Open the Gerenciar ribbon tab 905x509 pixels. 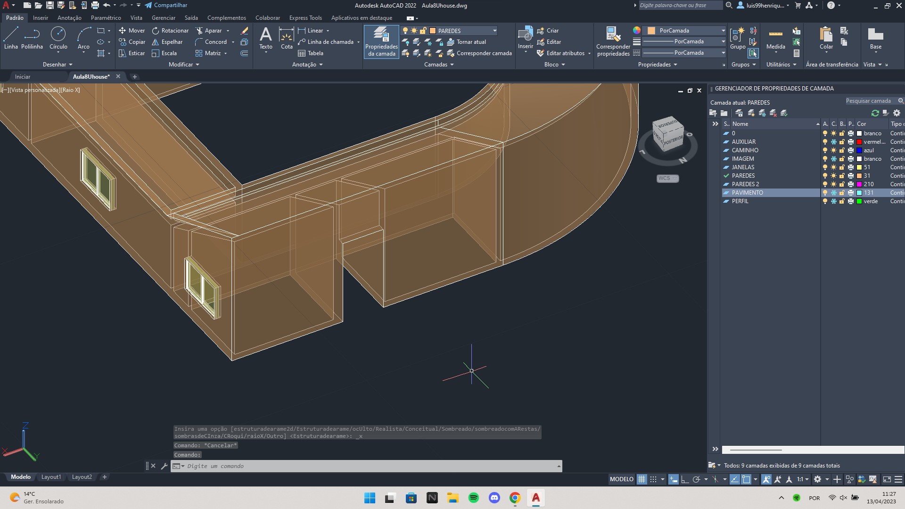tap(164, 18)
